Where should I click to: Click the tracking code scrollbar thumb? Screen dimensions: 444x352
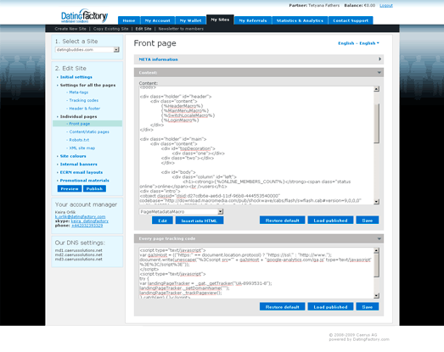pyautogui.click(x=376, y=266)
